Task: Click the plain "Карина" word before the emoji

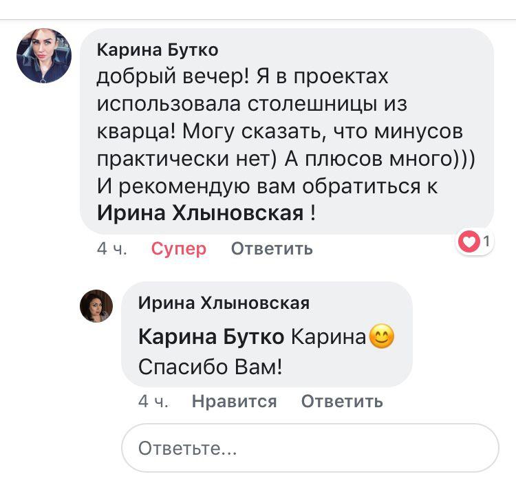Action: click(328, 337)
